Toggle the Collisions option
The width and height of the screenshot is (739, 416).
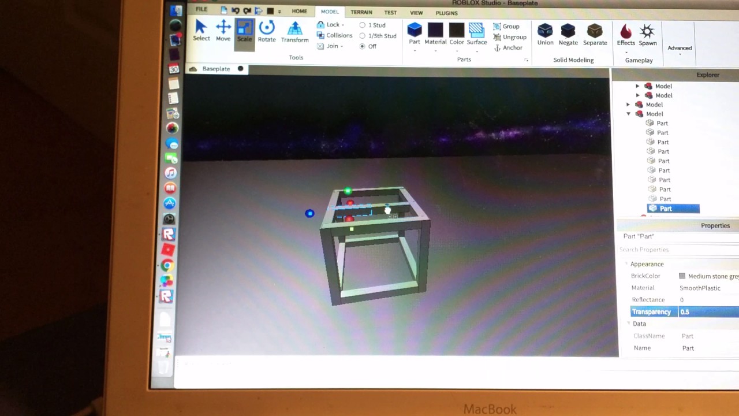335,35
